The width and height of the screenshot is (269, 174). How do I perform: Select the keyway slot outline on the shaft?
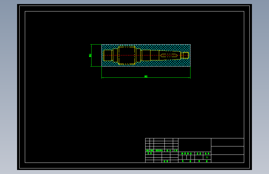pyautogui.click(x=169, y=55)
